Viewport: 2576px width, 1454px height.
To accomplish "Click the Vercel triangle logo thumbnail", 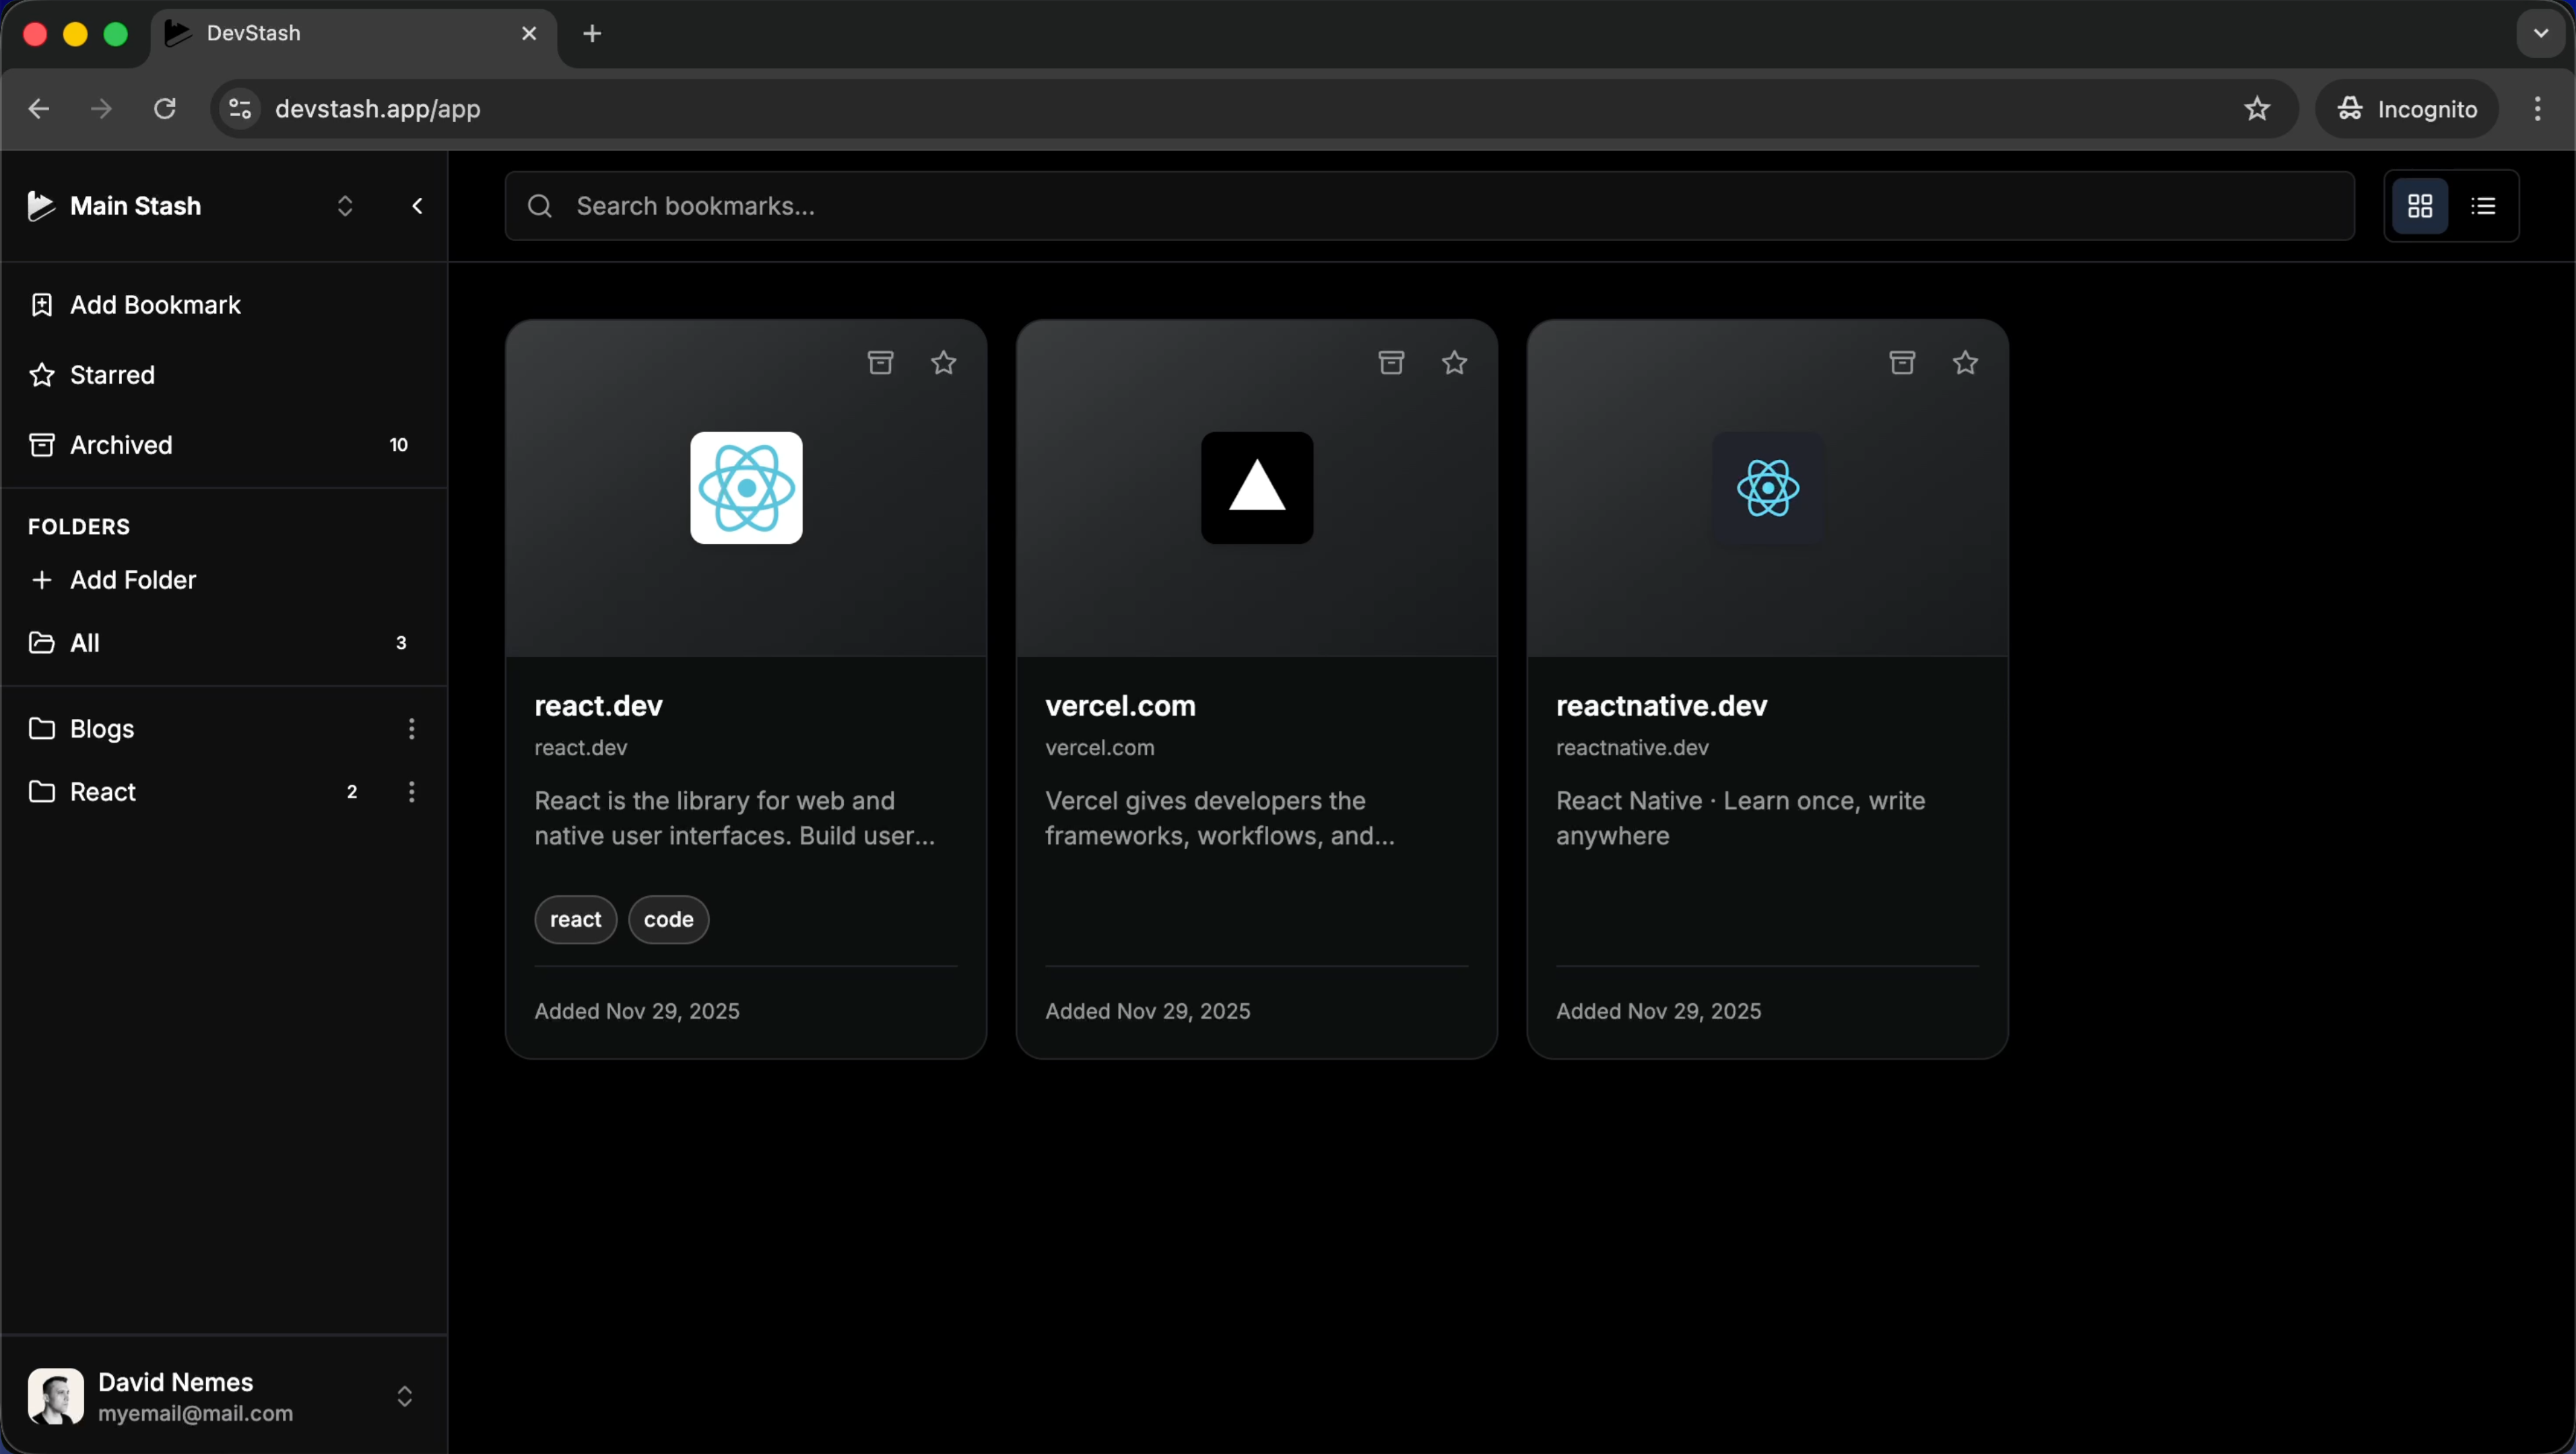I will 1256,487.
